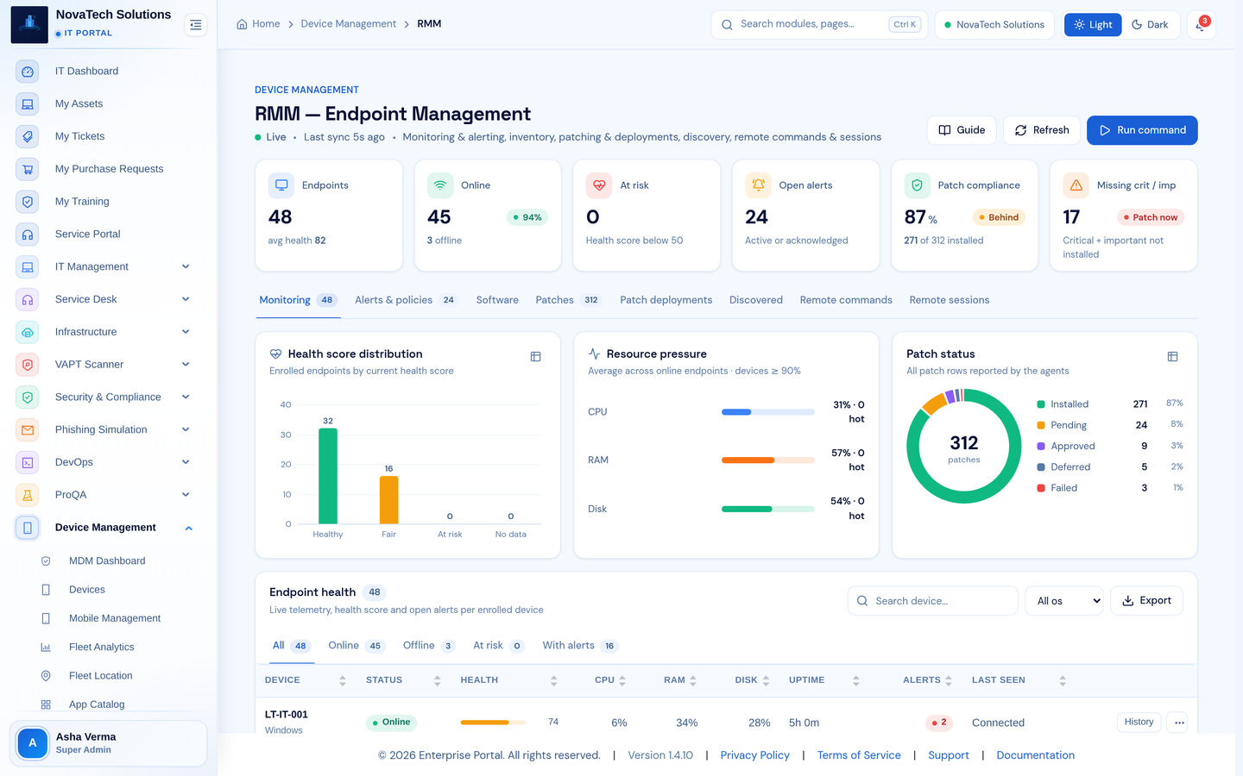The image size is (1243, 776).
Task: Expand the Service Desk section
Action: point(186,300)
